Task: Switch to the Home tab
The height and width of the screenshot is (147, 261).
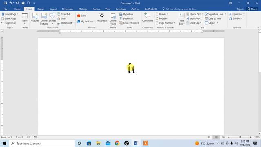Action: pyautogui.click(x=18, y=9)
